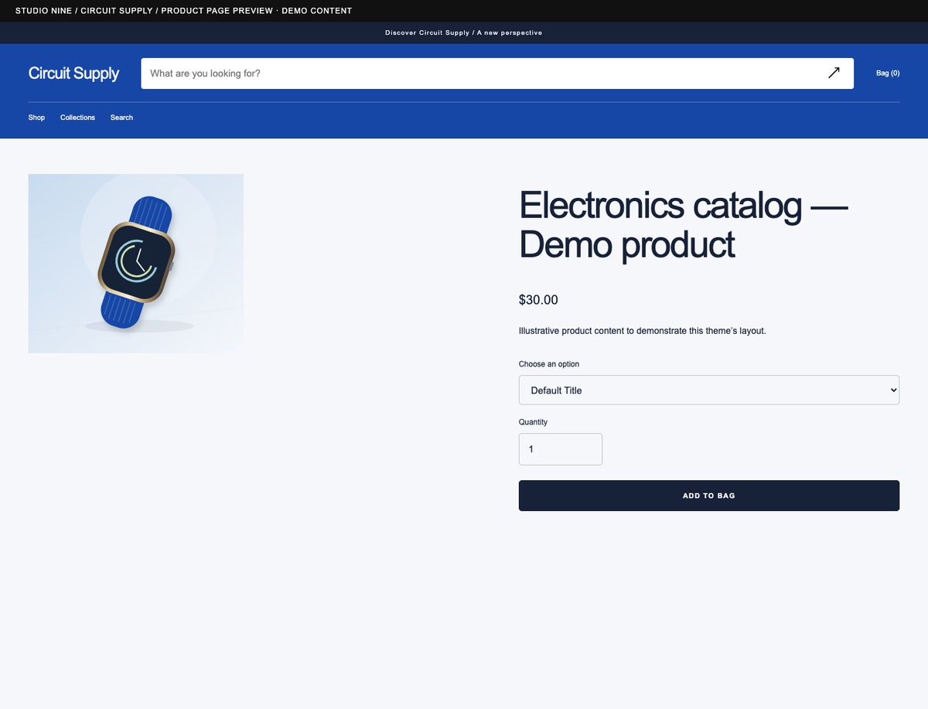Click the Quantity input field

[x=560, y=449]
